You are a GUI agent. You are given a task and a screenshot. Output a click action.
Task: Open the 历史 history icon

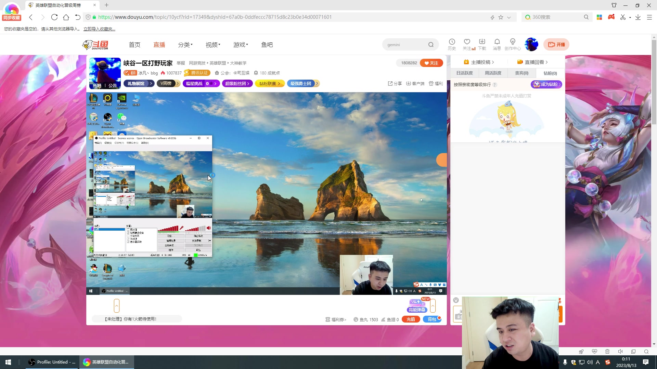pyautogui.click(x=452, y=44)
